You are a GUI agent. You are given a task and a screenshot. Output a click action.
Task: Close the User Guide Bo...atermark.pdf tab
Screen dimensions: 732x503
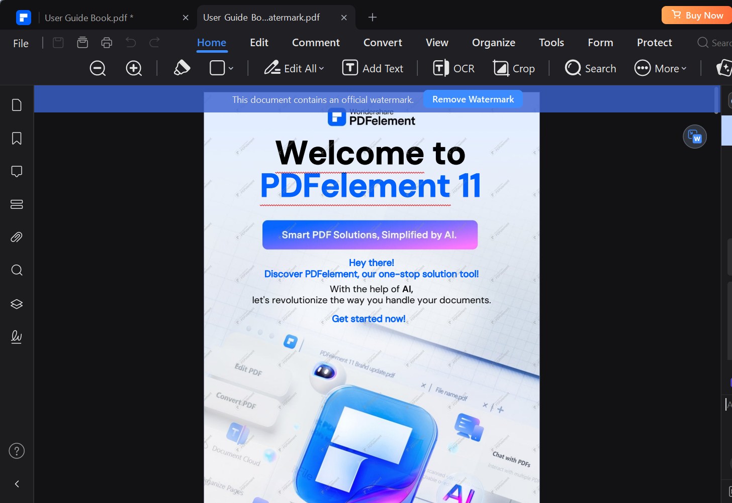point(344,18)
